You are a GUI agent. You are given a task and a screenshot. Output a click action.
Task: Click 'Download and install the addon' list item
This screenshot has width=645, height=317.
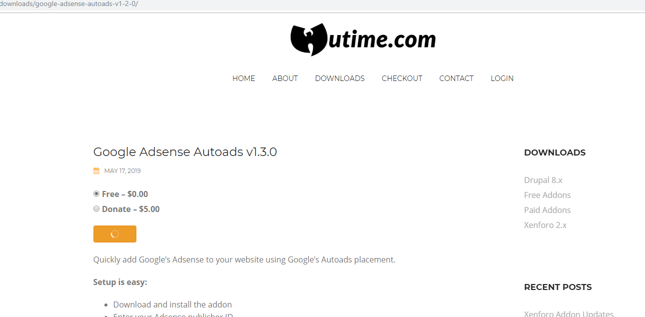172,304
